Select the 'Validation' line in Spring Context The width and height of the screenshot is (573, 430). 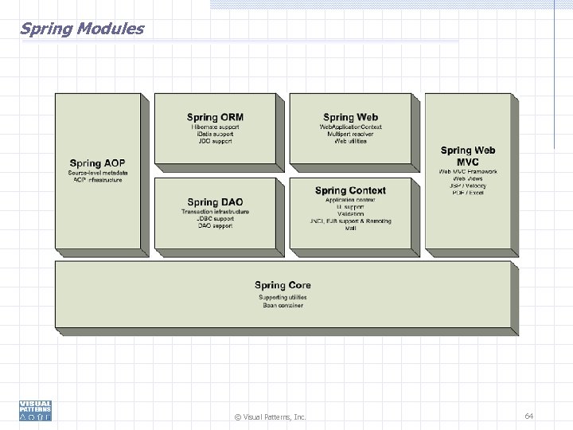[x=350, y=214]
